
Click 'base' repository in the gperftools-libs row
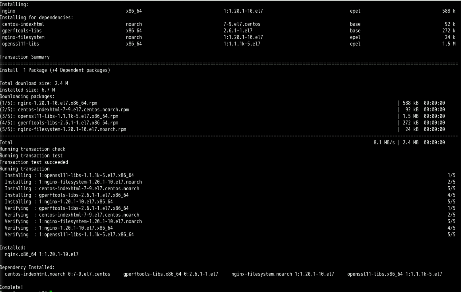[x=355, y=31]
